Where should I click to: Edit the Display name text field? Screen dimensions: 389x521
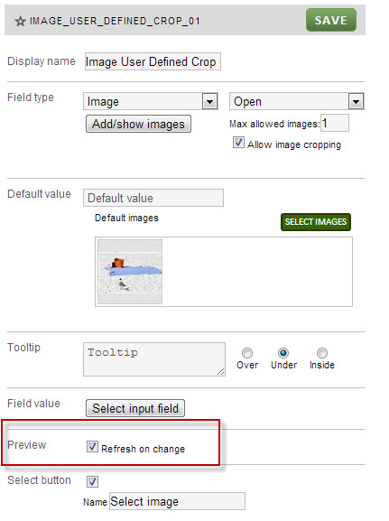point(153,61)
